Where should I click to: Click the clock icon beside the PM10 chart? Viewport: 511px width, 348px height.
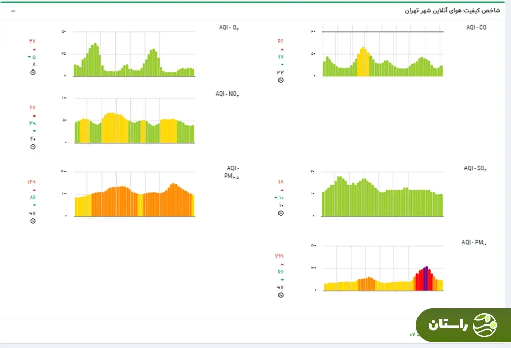pos(281,295)
